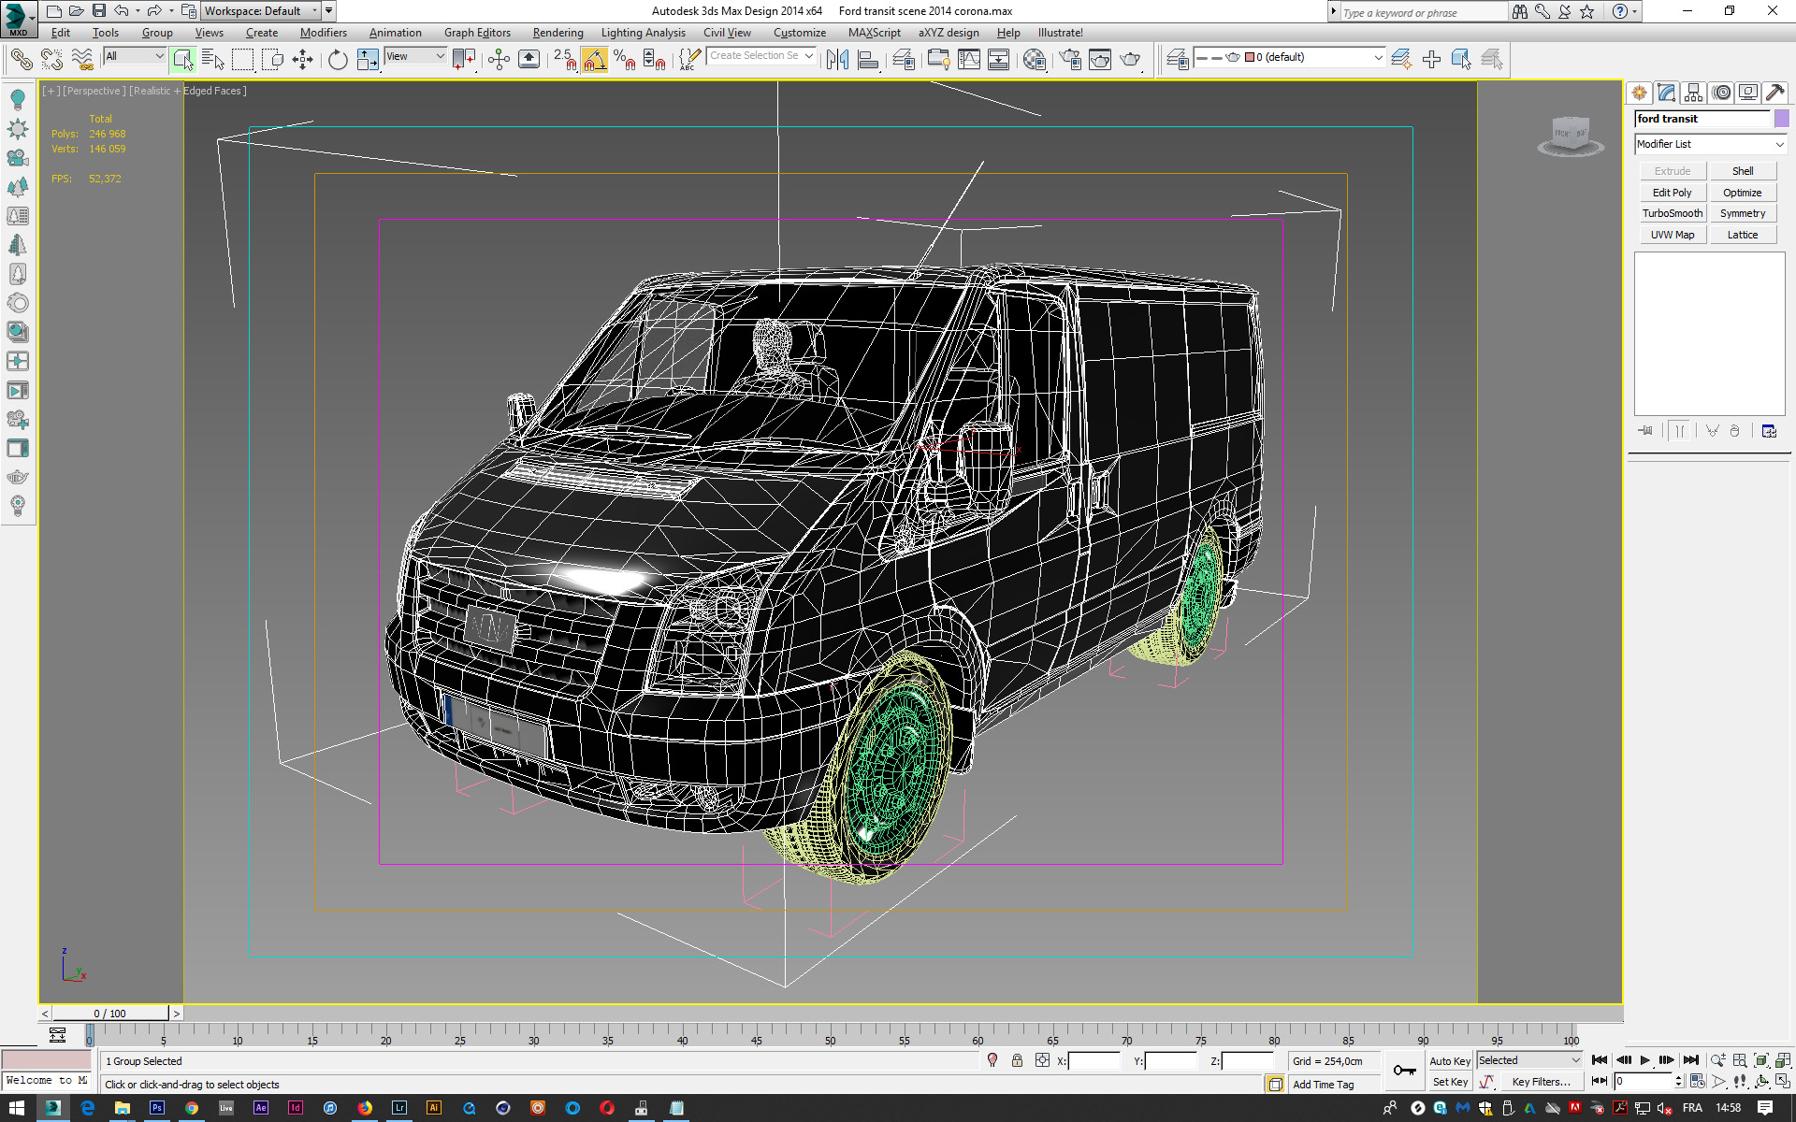The height and width of the screenshot is (1122, 1796).
Task: Open the Motion command panel tab
Action: (1721, 93)
